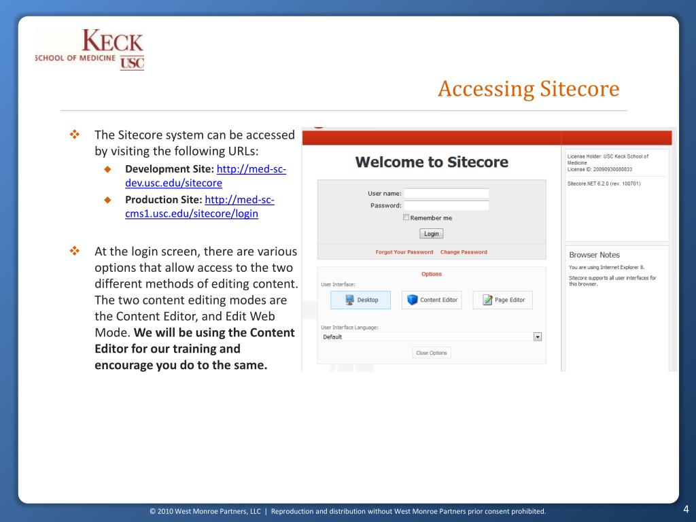Screen dimensions: 696x522
Task: Click the Login button
Action: [x=431, y=234]
